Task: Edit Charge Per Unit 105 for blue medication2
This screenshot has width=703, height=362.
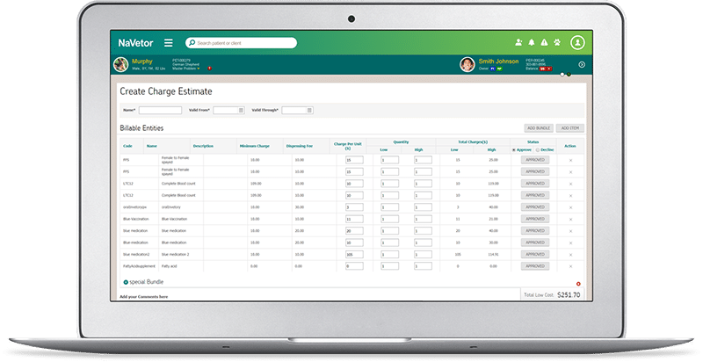Action: pyautogui.click(x=354, y=255)
